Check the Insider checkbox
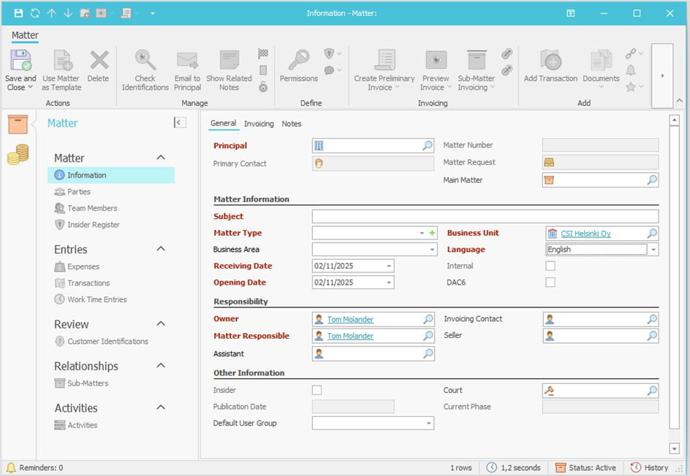The image size is (690, 476). [316, 391]
